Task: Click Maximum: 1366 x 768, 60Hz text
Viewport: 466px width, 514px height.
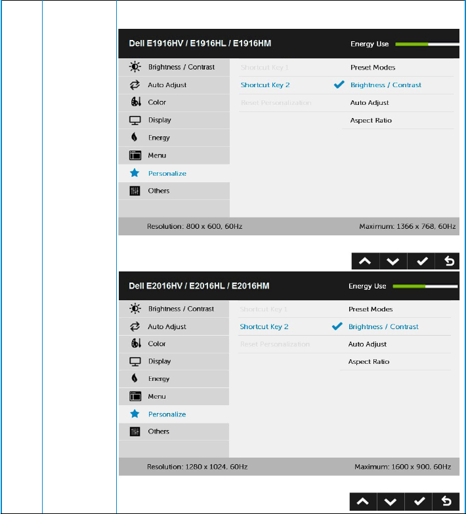Action: click(x=407, y=226)
